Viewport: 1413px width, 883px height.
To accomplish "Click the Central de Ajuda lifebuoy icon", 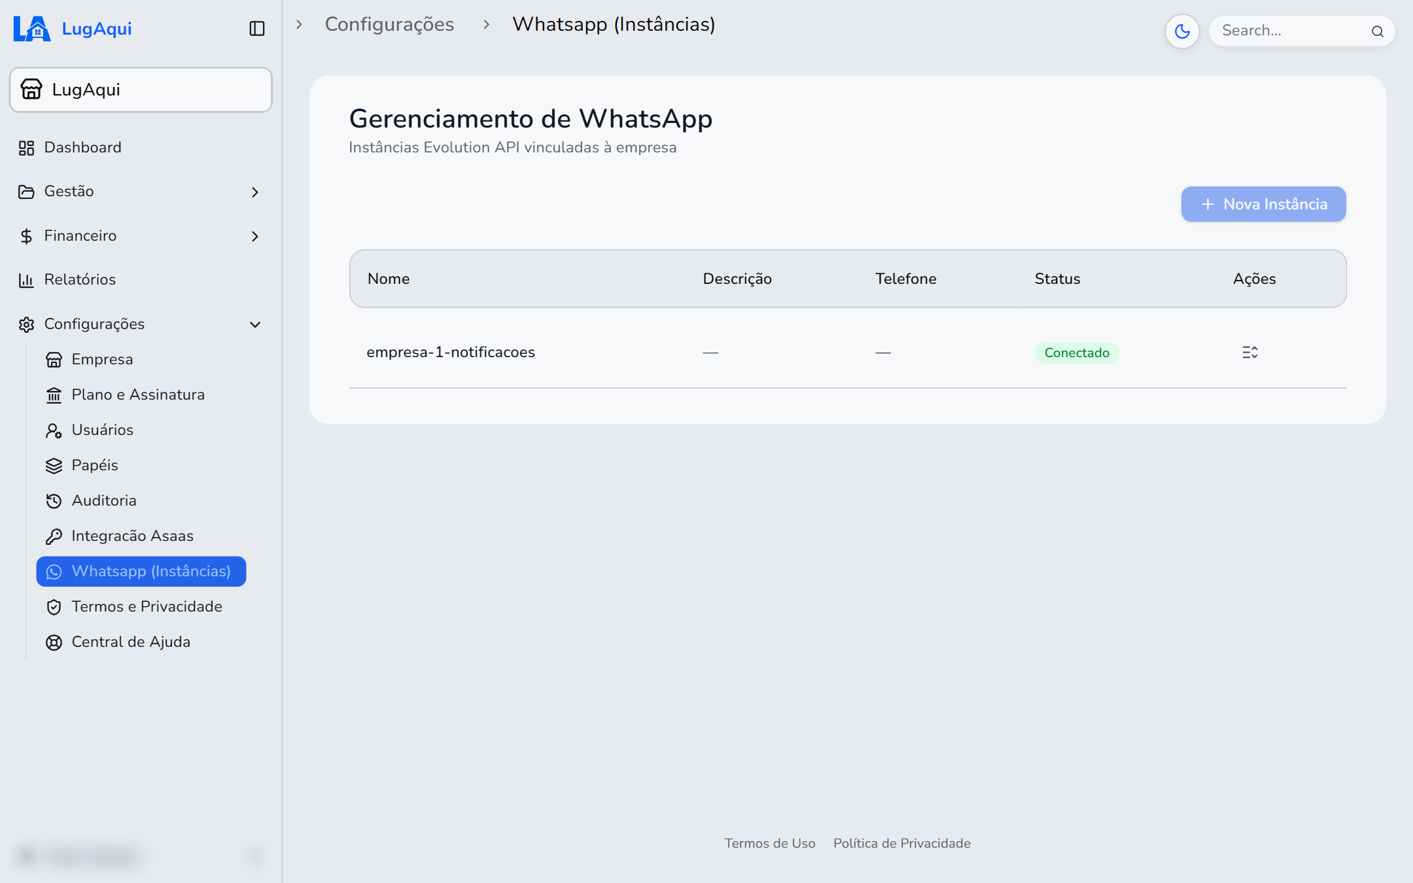I will point(54,642).
